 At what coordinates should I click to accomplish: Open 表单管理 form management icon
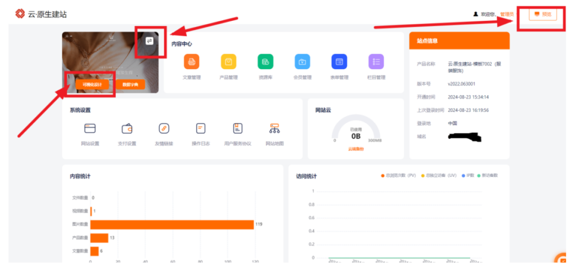339,62
